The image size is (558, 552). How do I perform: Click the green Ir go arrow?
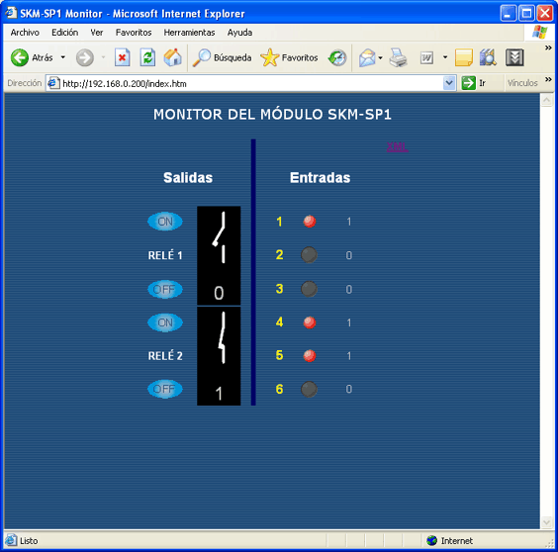point(468,83)
